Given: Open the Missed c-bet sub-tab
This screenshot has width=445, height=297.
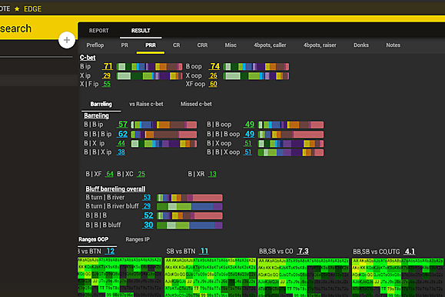Looking at the screenshot, I should 196,104.
